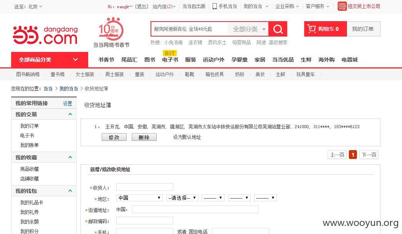Click the main search text box

[x=189, y=29]
